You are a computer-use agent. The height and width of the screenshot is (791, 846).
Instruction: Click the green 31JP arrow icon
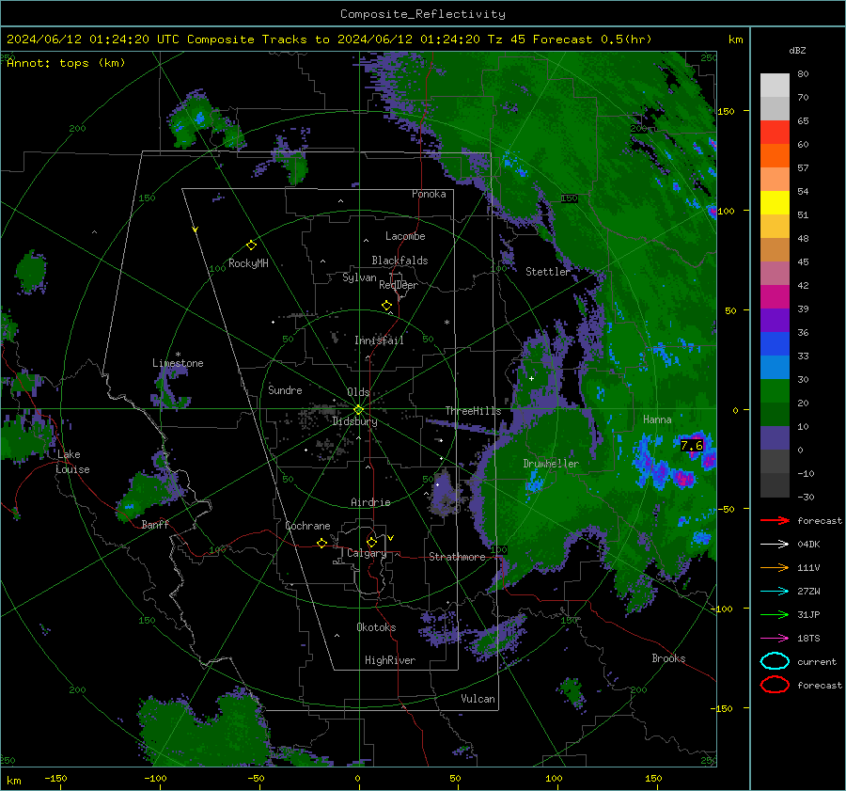pos(775,614)
